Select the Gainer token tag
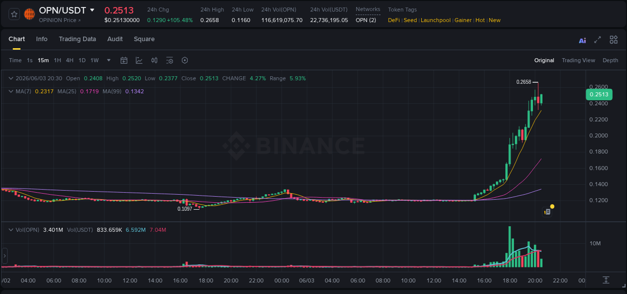This screenshot has height=294, width=627. point(463,20)
